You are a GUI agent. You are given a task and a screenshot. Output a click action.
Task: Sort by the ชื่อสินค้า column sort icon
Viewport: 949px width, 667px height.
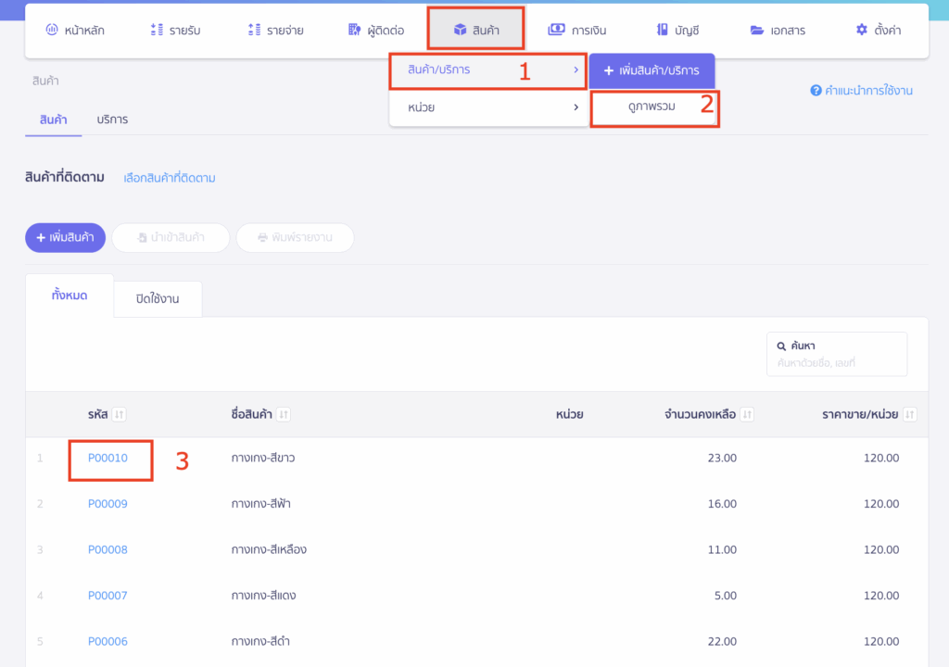(x=284, y=414)
